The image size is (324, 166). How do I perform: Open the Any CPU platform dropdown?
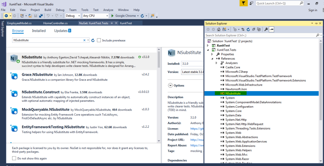(x=95, y=16)
